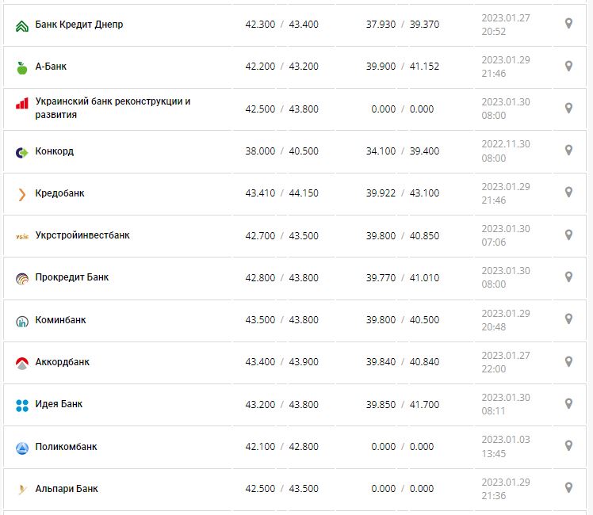This screenshot has height=515, width=593.
Task: Click the Прокредит Банк logo icon
Action: click(x=22, y=278)
